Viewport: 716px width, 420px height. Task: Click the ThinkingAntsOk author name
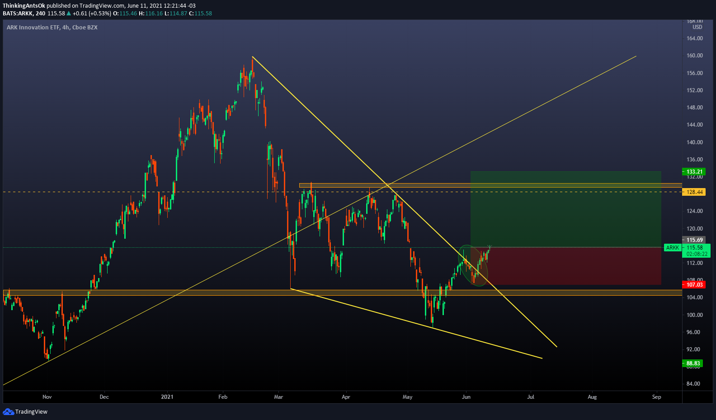(x=24, y=6)
